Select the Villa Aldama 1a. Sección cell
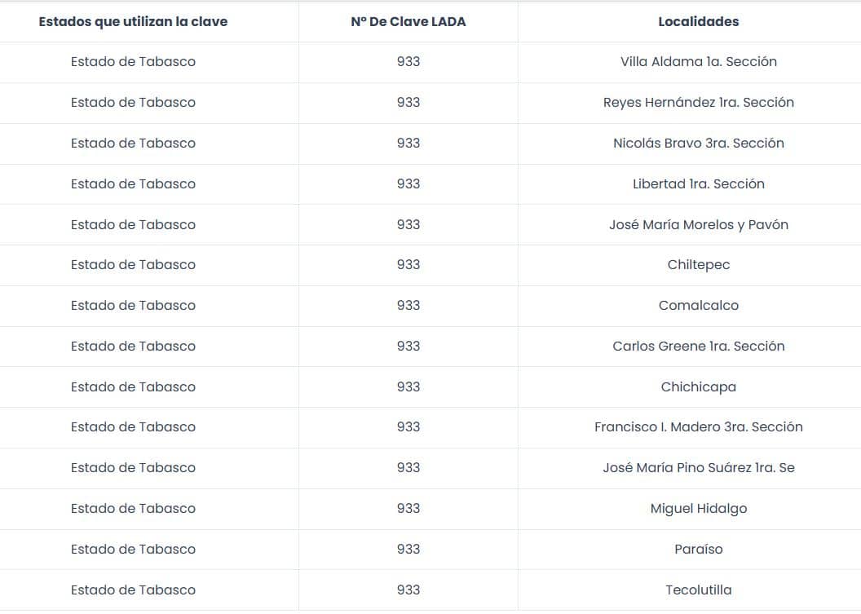 click(x=699, y=61)
